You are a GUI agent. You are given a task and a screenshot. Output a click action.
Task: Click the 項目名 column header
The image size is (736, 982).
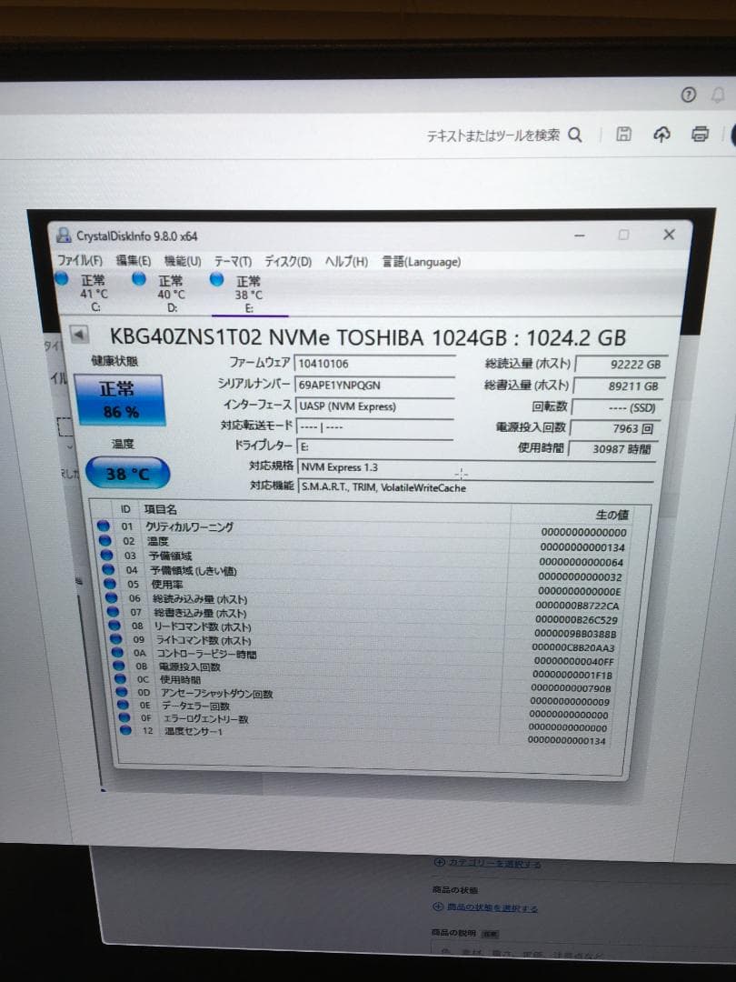(x=161, y=510)
